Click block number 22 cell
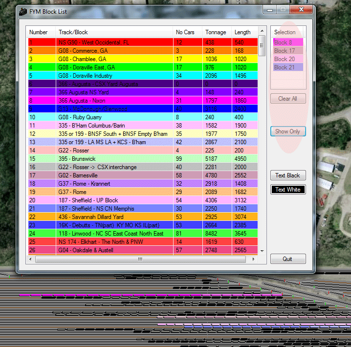The image size is (351, 347). pyautogui.click(x=42, y=217)
